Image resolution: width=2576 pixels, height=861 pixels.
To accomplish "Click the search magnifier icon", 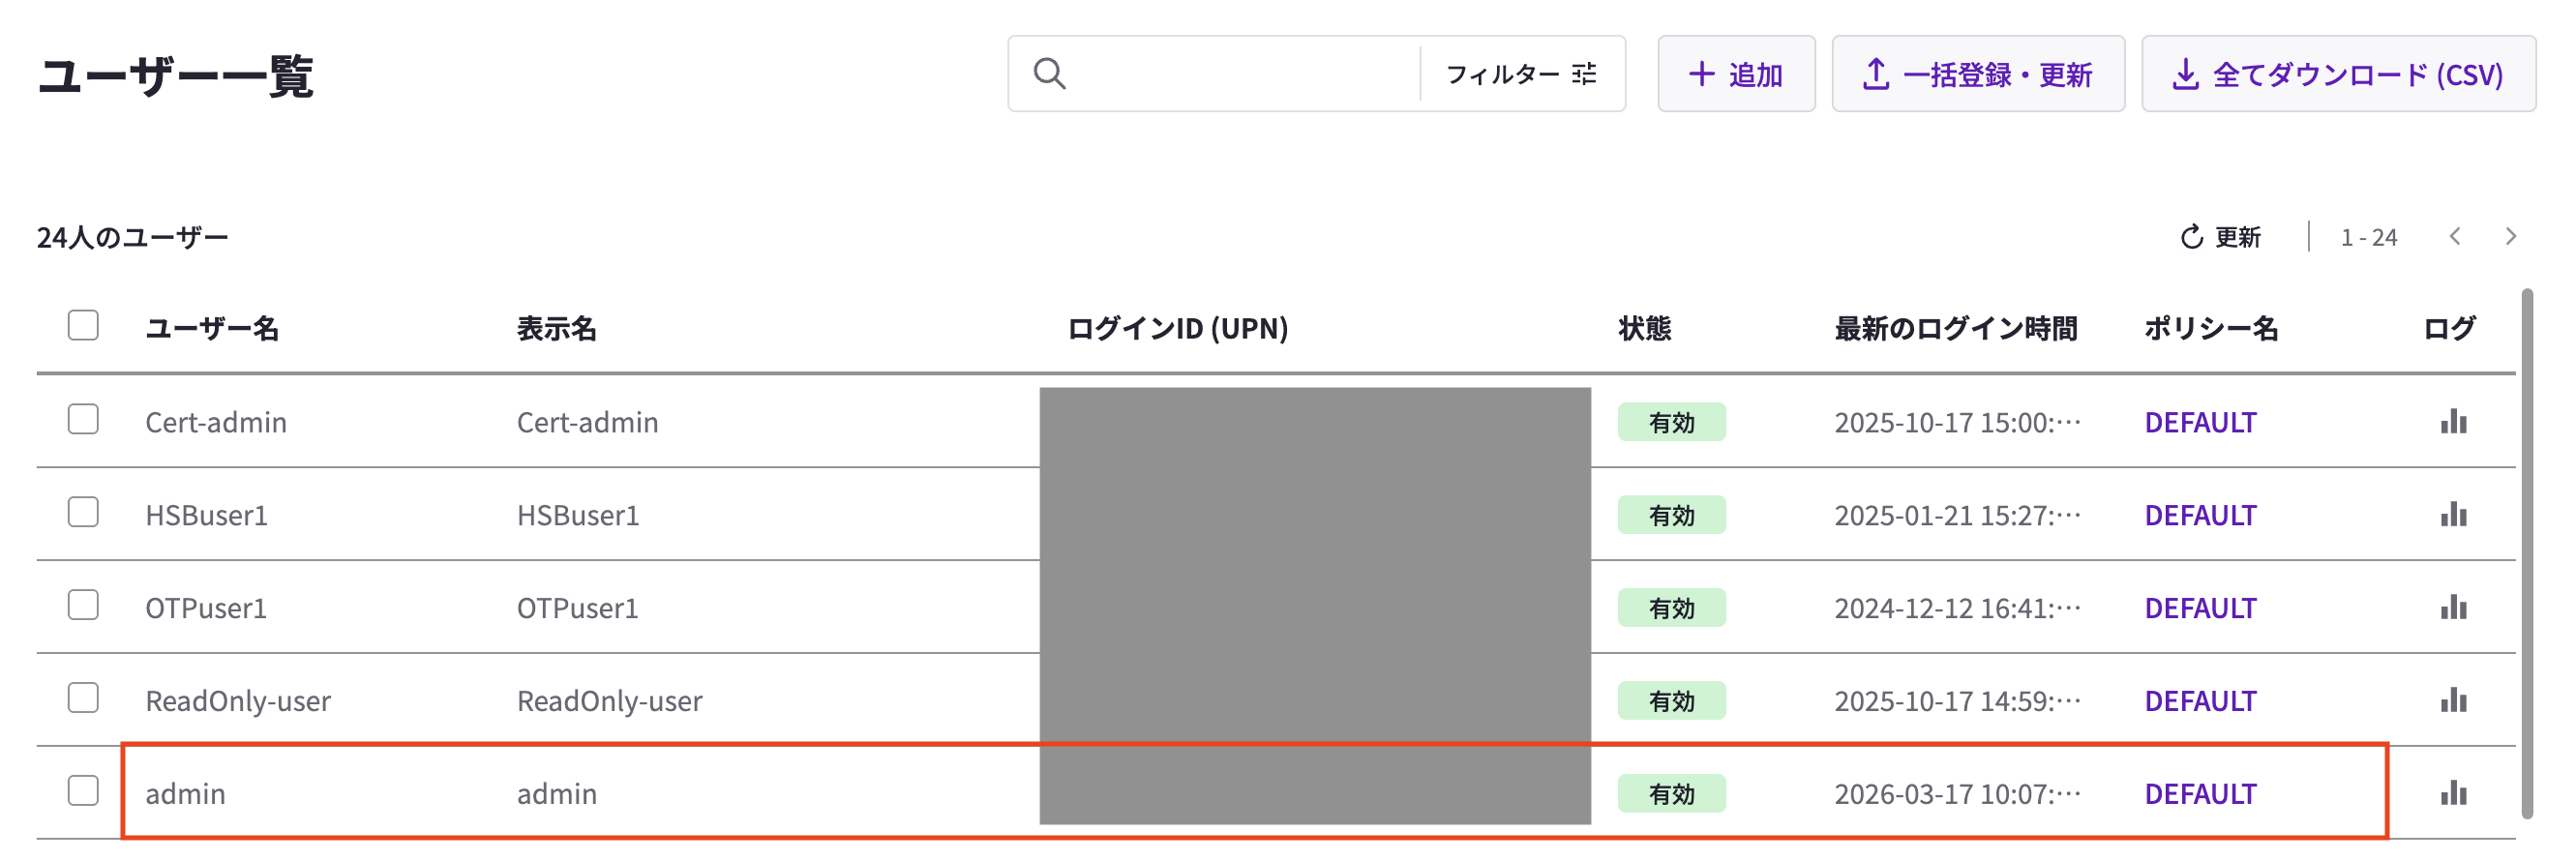I will (1049, 74).
